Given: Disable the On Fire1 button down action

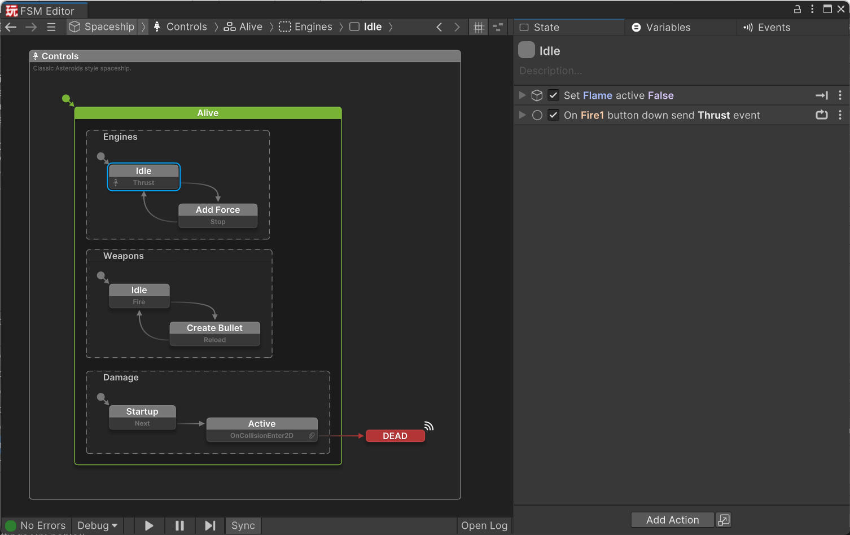Looking at the screenshot, I should [553, 115].
